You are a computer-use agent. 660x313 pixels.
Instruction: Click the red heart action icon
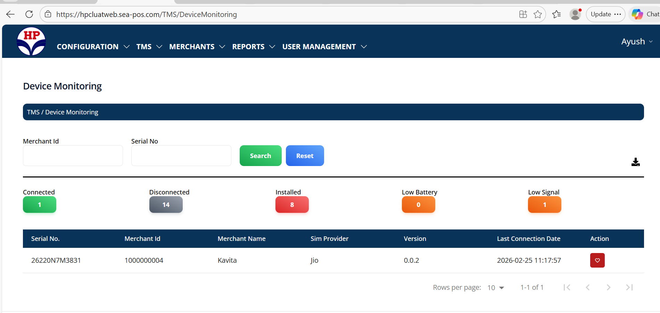[x=597, y=260]
